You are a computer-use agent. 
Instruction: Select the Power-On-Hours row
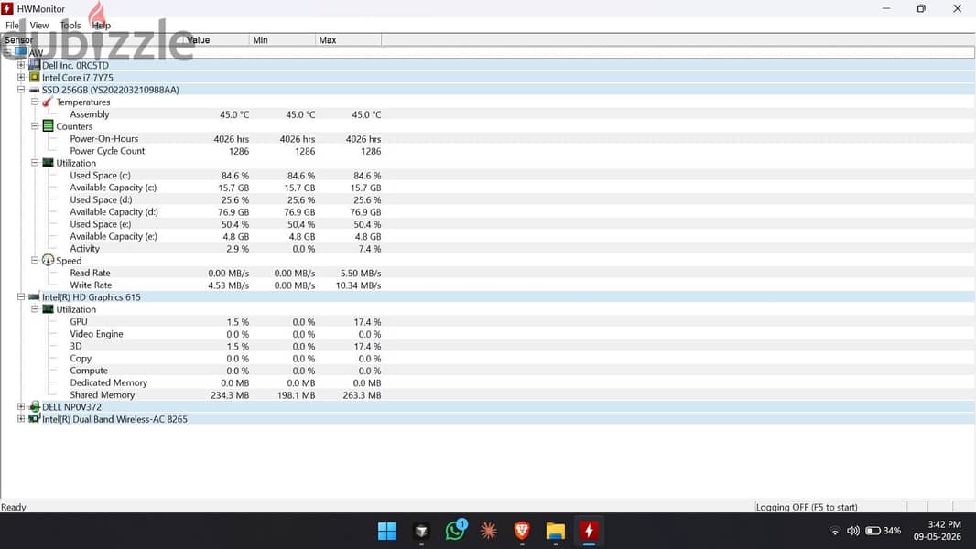(488, 139)
